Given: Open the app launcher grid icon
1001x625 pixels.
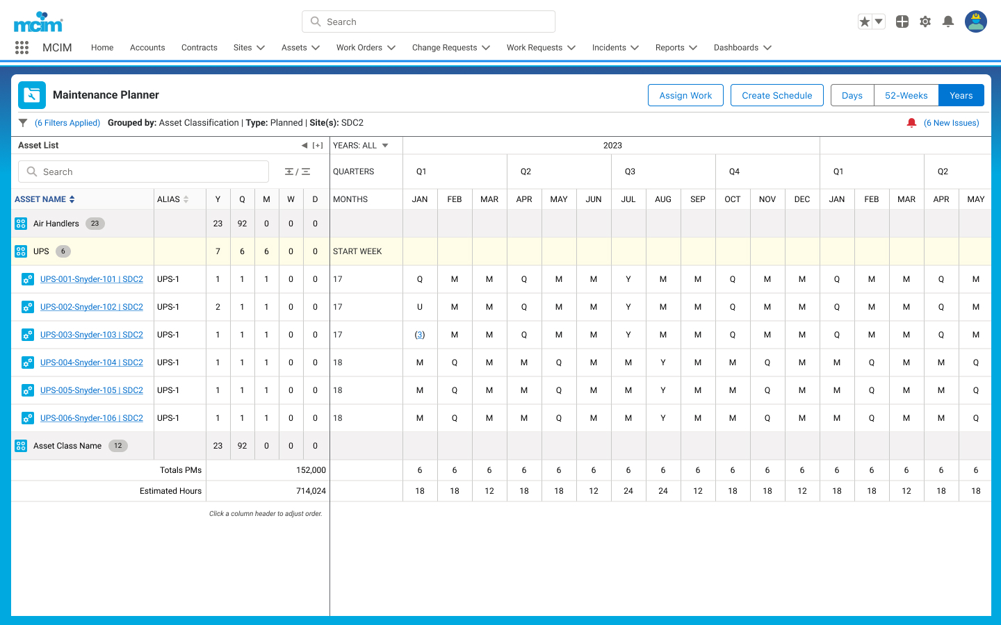Looking at the screenshot, I should coord(22,47).
